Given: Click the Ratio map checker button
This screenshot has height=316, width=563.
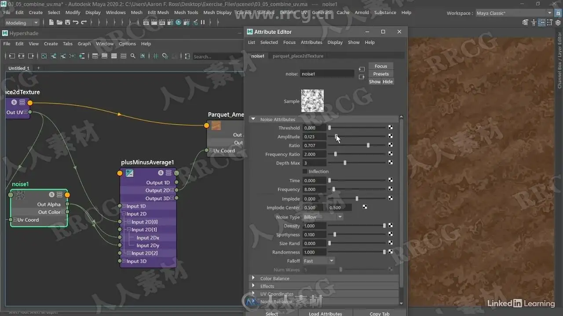Looking at the screenshot, I should pyautogui.click(x=390, y=145).
